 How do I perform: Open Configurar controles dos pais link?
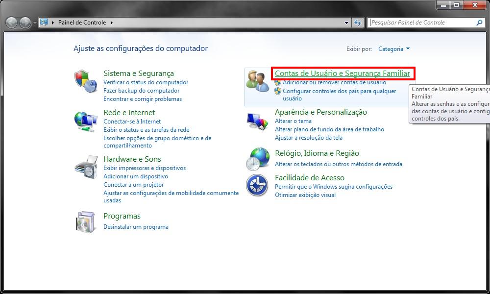(340, 95)
